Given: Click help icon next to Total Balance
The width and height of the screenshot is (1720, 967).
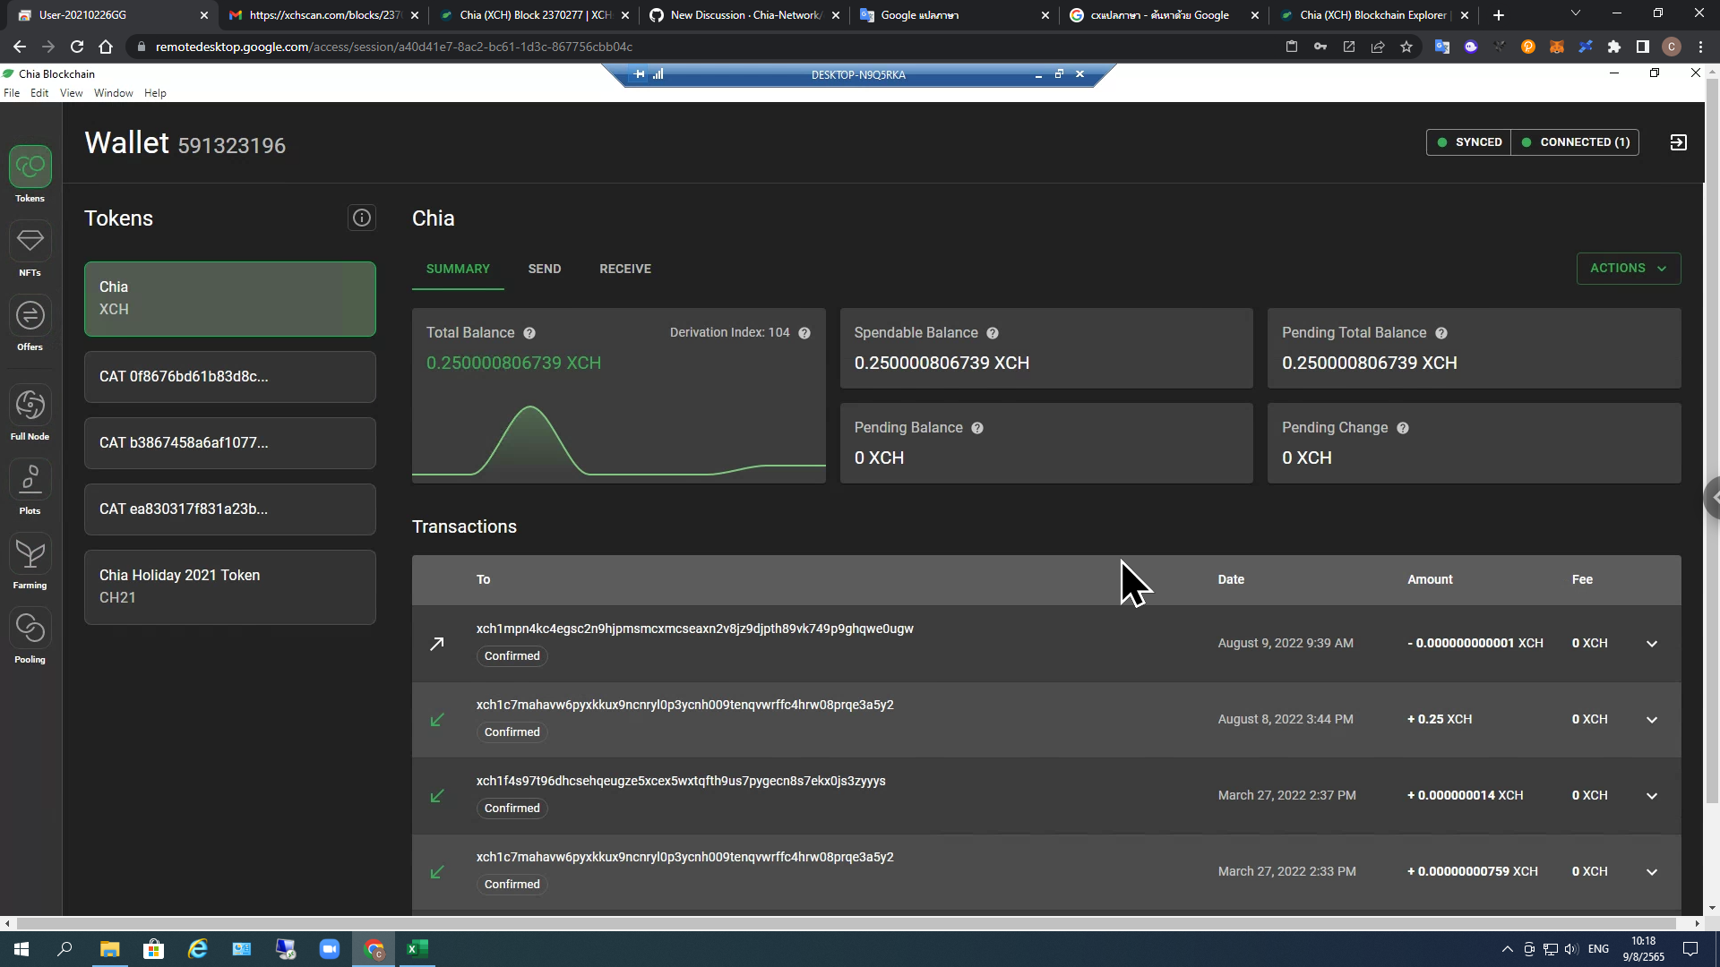Looking at the screenshot, I should tap(529, 333).
